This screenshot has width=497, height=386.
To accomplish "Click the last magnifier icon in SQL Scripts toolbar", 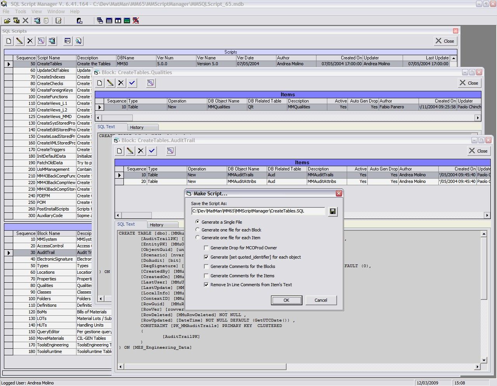I will point(78,41).
